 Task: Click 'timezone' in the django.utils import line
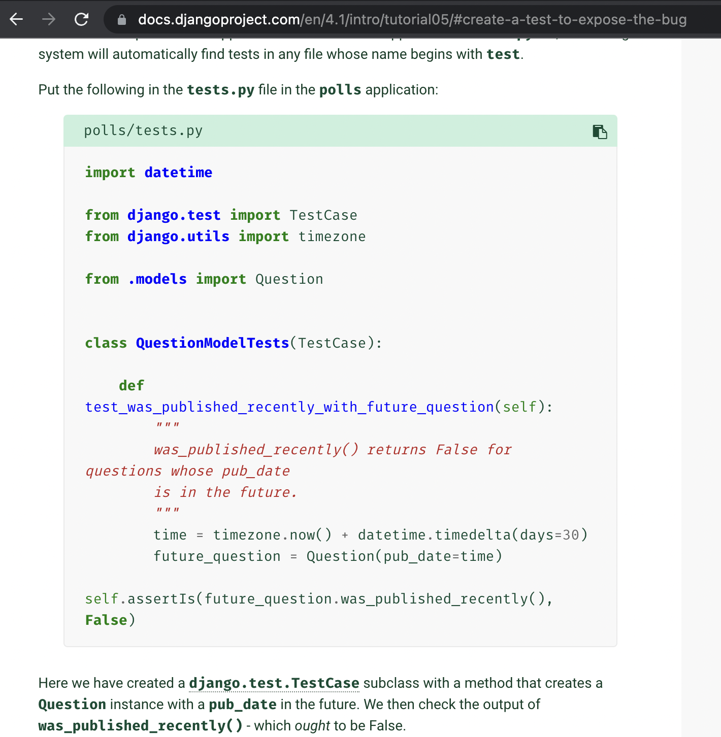332,236
